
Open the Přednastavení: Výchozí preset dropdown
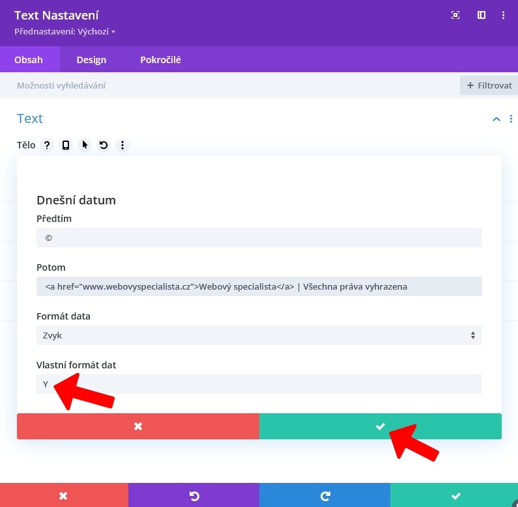coord(65,31)
